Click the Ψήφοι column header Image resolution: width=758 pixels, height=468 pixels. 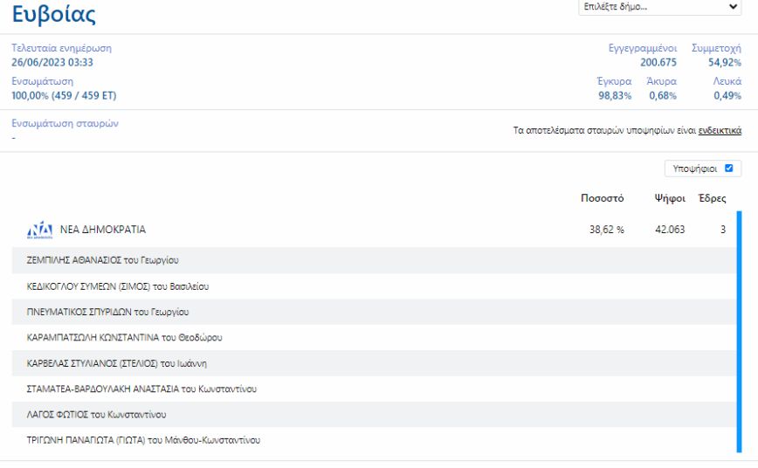click(x=669, y=198)
